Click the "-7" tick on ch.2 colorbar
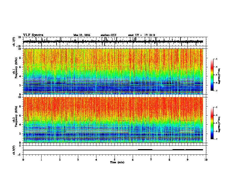 tap(216, 139)
